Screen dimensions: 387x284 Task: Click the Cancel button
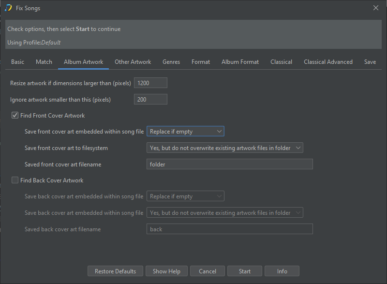point(208,271)
